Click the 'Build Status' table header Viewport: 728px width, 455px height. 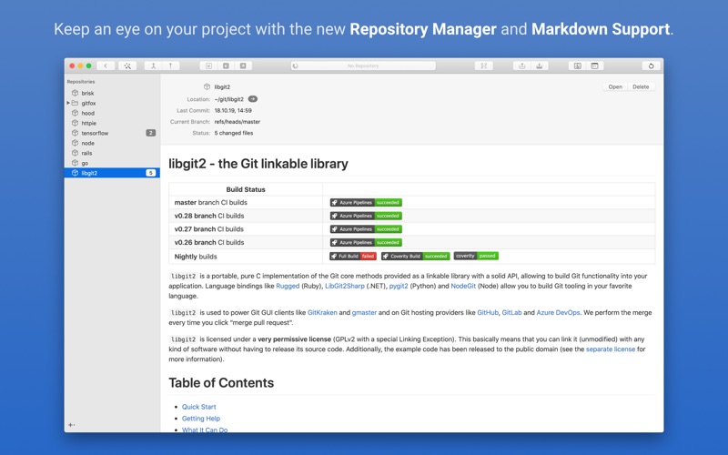[246, 189]
